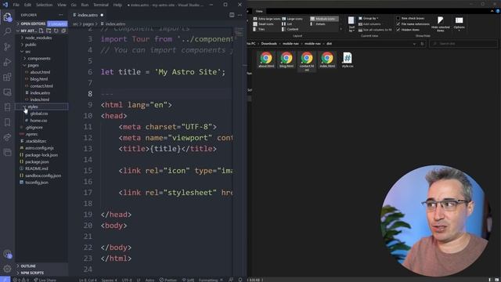This screenshot has width=501, height=282.
Task: Expand NPM Scripts section in sidebar
Action: (x=41, y=273)
